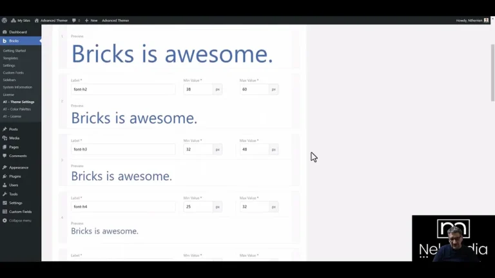Go to Plugins in the sidebar
Viewport: 495px width, 278px height.
point(15,176)
